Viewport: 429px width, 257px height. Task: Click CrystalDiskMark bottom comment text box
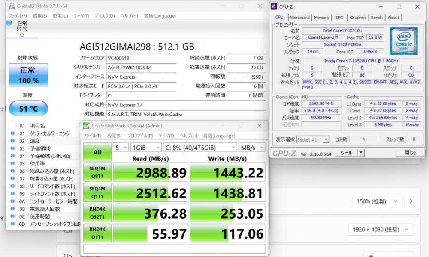click(x=174, y=248)
